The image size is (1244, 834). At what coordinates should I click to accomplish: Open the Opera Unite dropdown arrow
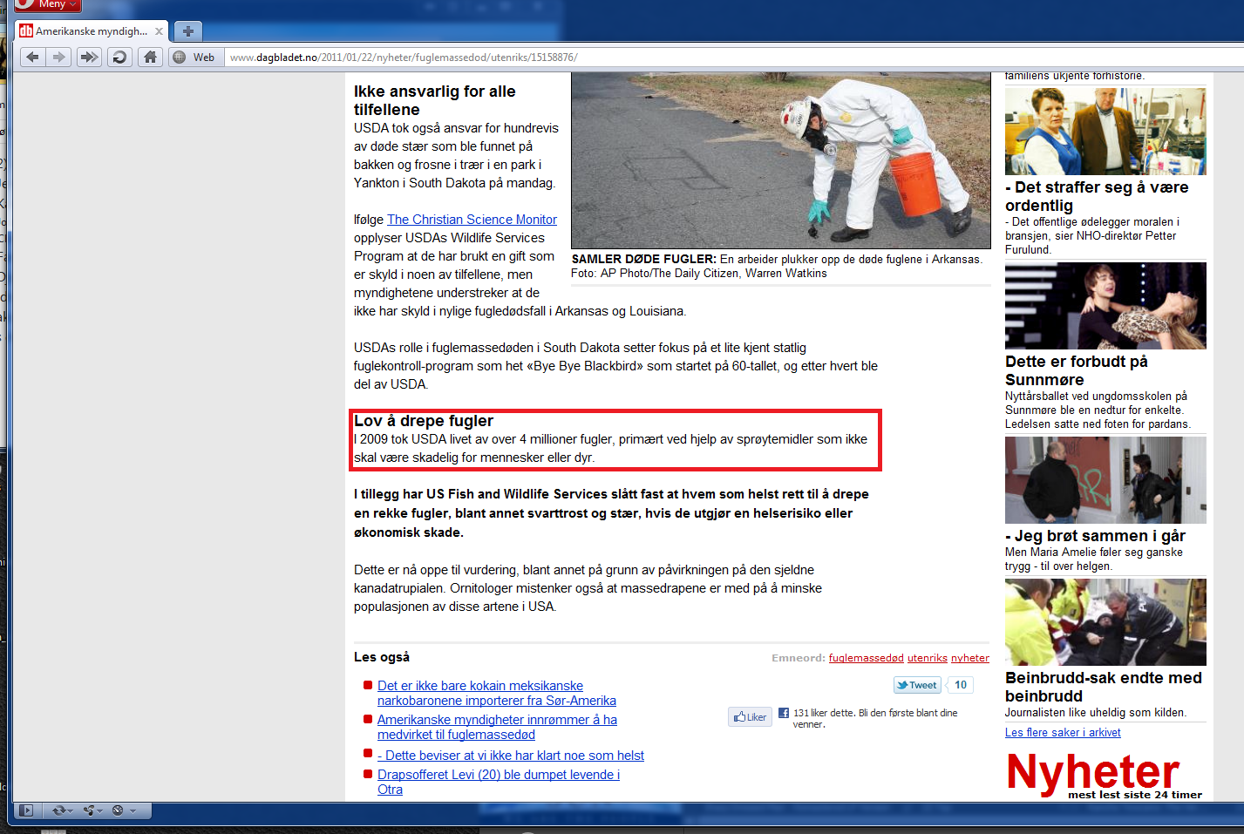coord(101,810)
